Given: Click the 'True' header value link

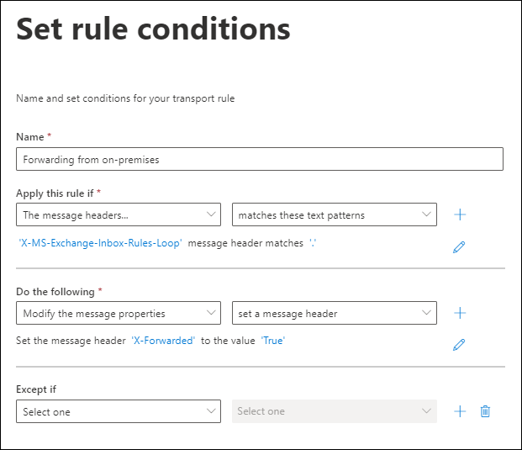Looking at the screenshot, I should tap(272, 341).
